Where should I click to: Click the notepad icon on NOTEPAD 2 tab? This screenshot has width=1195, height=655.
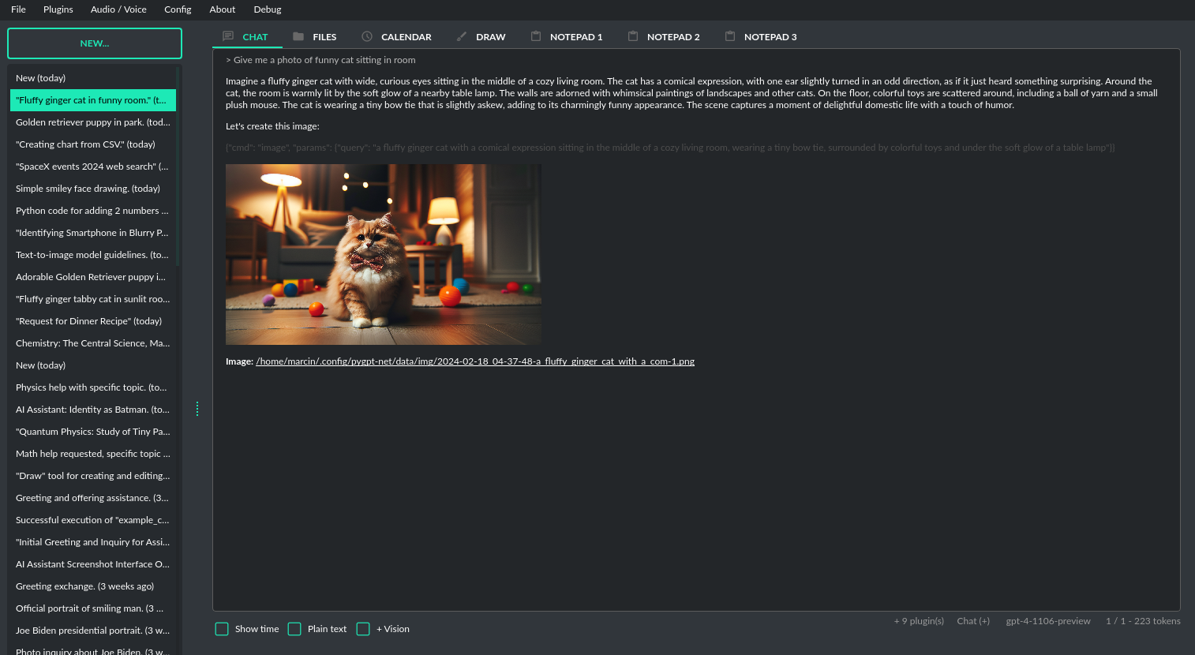[x=632, y=36]
